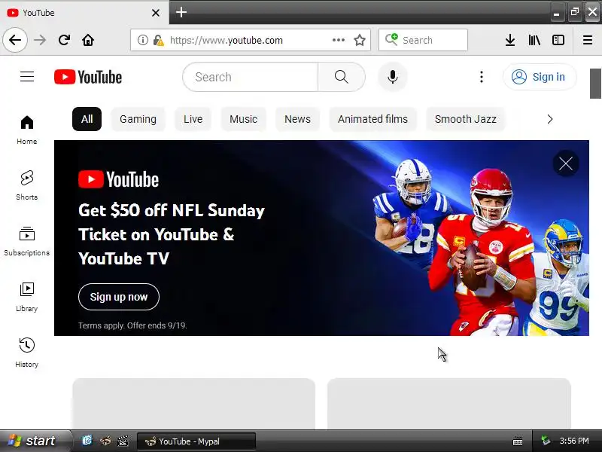Open YouTube settings three-dot menu

[x=481, y=77]
